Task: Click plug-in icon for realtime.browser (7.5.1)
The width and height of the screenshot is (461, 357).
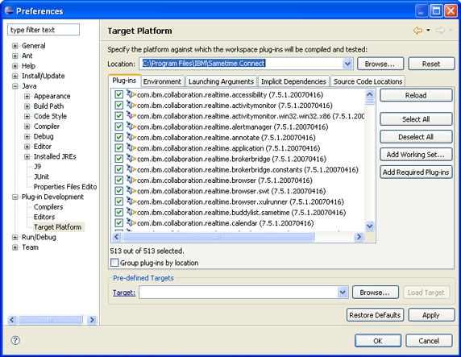Action: click(x=131, y=180)
